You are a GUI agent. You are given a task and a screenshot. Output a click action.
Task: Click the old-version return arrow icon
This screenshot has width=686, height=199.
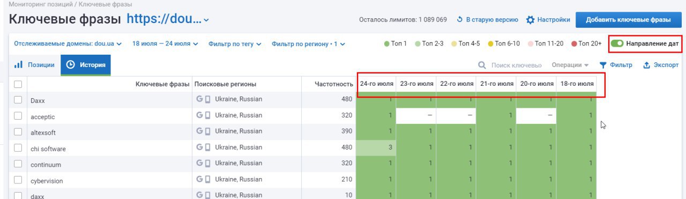coord(460,20)
